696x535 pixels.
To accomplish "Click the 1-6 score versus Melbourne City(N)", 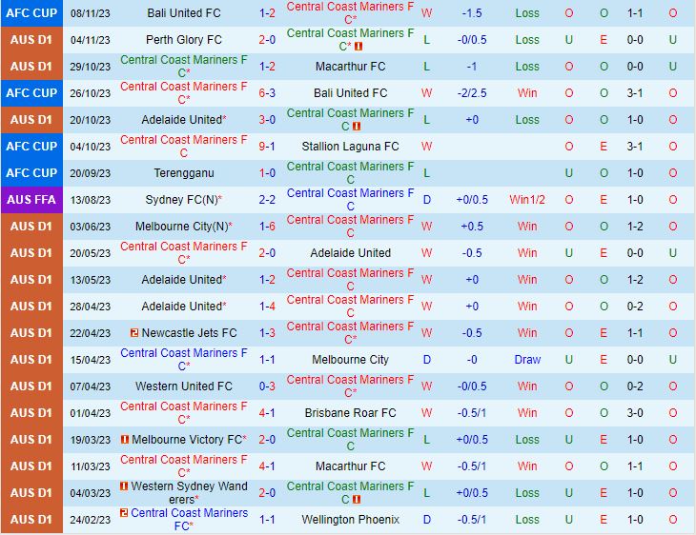I will [267, 227].
